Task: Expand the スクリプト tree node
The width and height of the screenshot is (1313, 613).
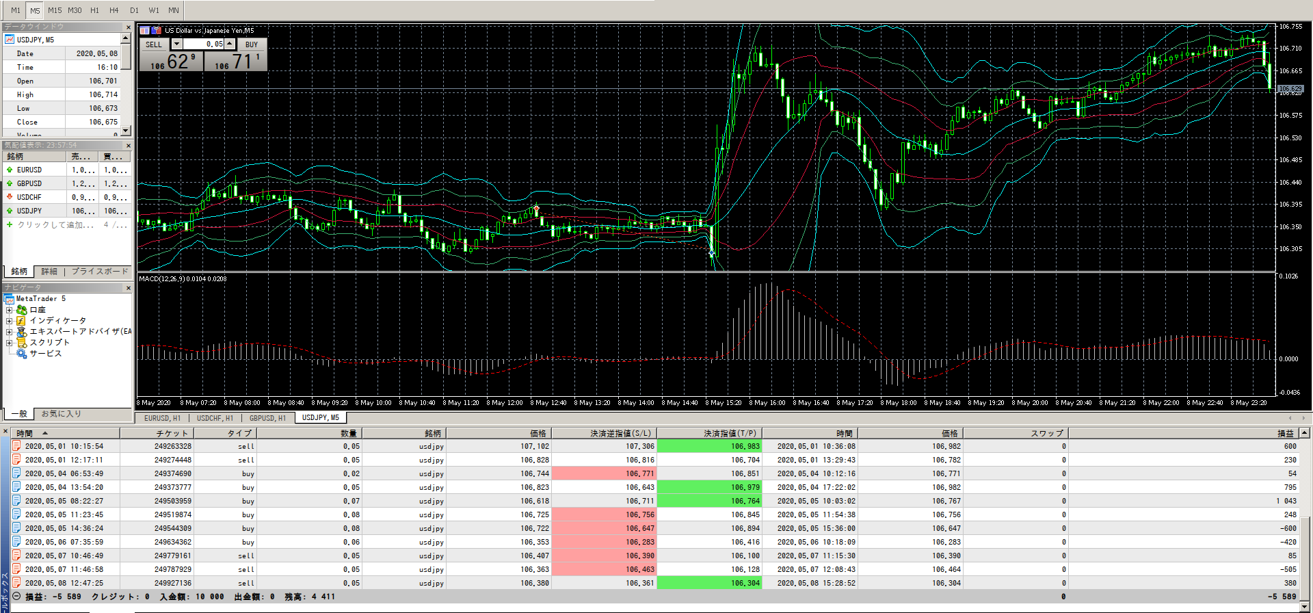Action: (10, 343)
